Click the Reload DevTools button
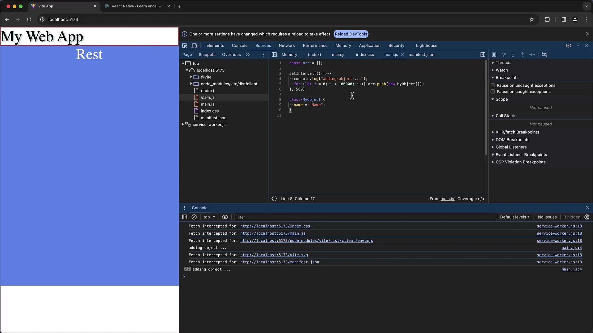Image resolution: width=593 pixels, height=333 pixels. 351,34
